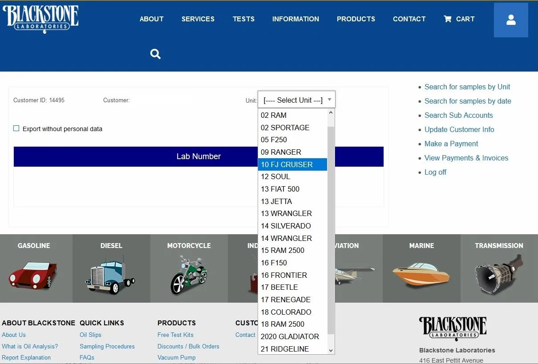Choose 09 RANGER from unit list
This screenshot has width=538, height=364.
[x=292, y=152]
